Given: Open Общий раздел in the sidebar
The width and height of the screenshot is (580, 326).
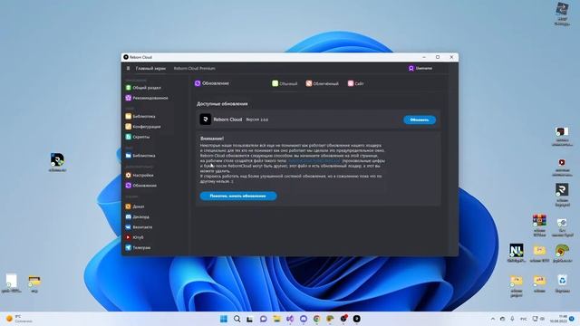Looking at the screenshot, I should pos(143,88).
